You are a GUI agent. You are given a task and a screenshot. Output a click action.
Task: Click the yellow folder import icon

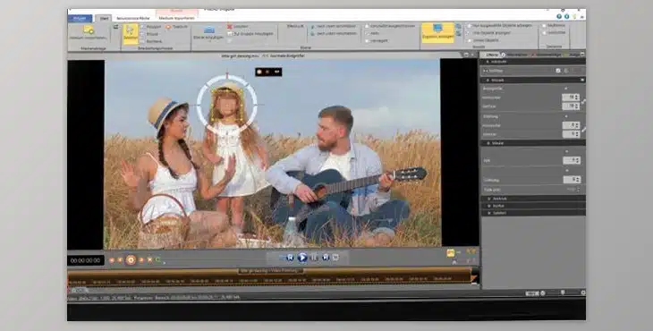pyautogui.click(x=89, y=30)
